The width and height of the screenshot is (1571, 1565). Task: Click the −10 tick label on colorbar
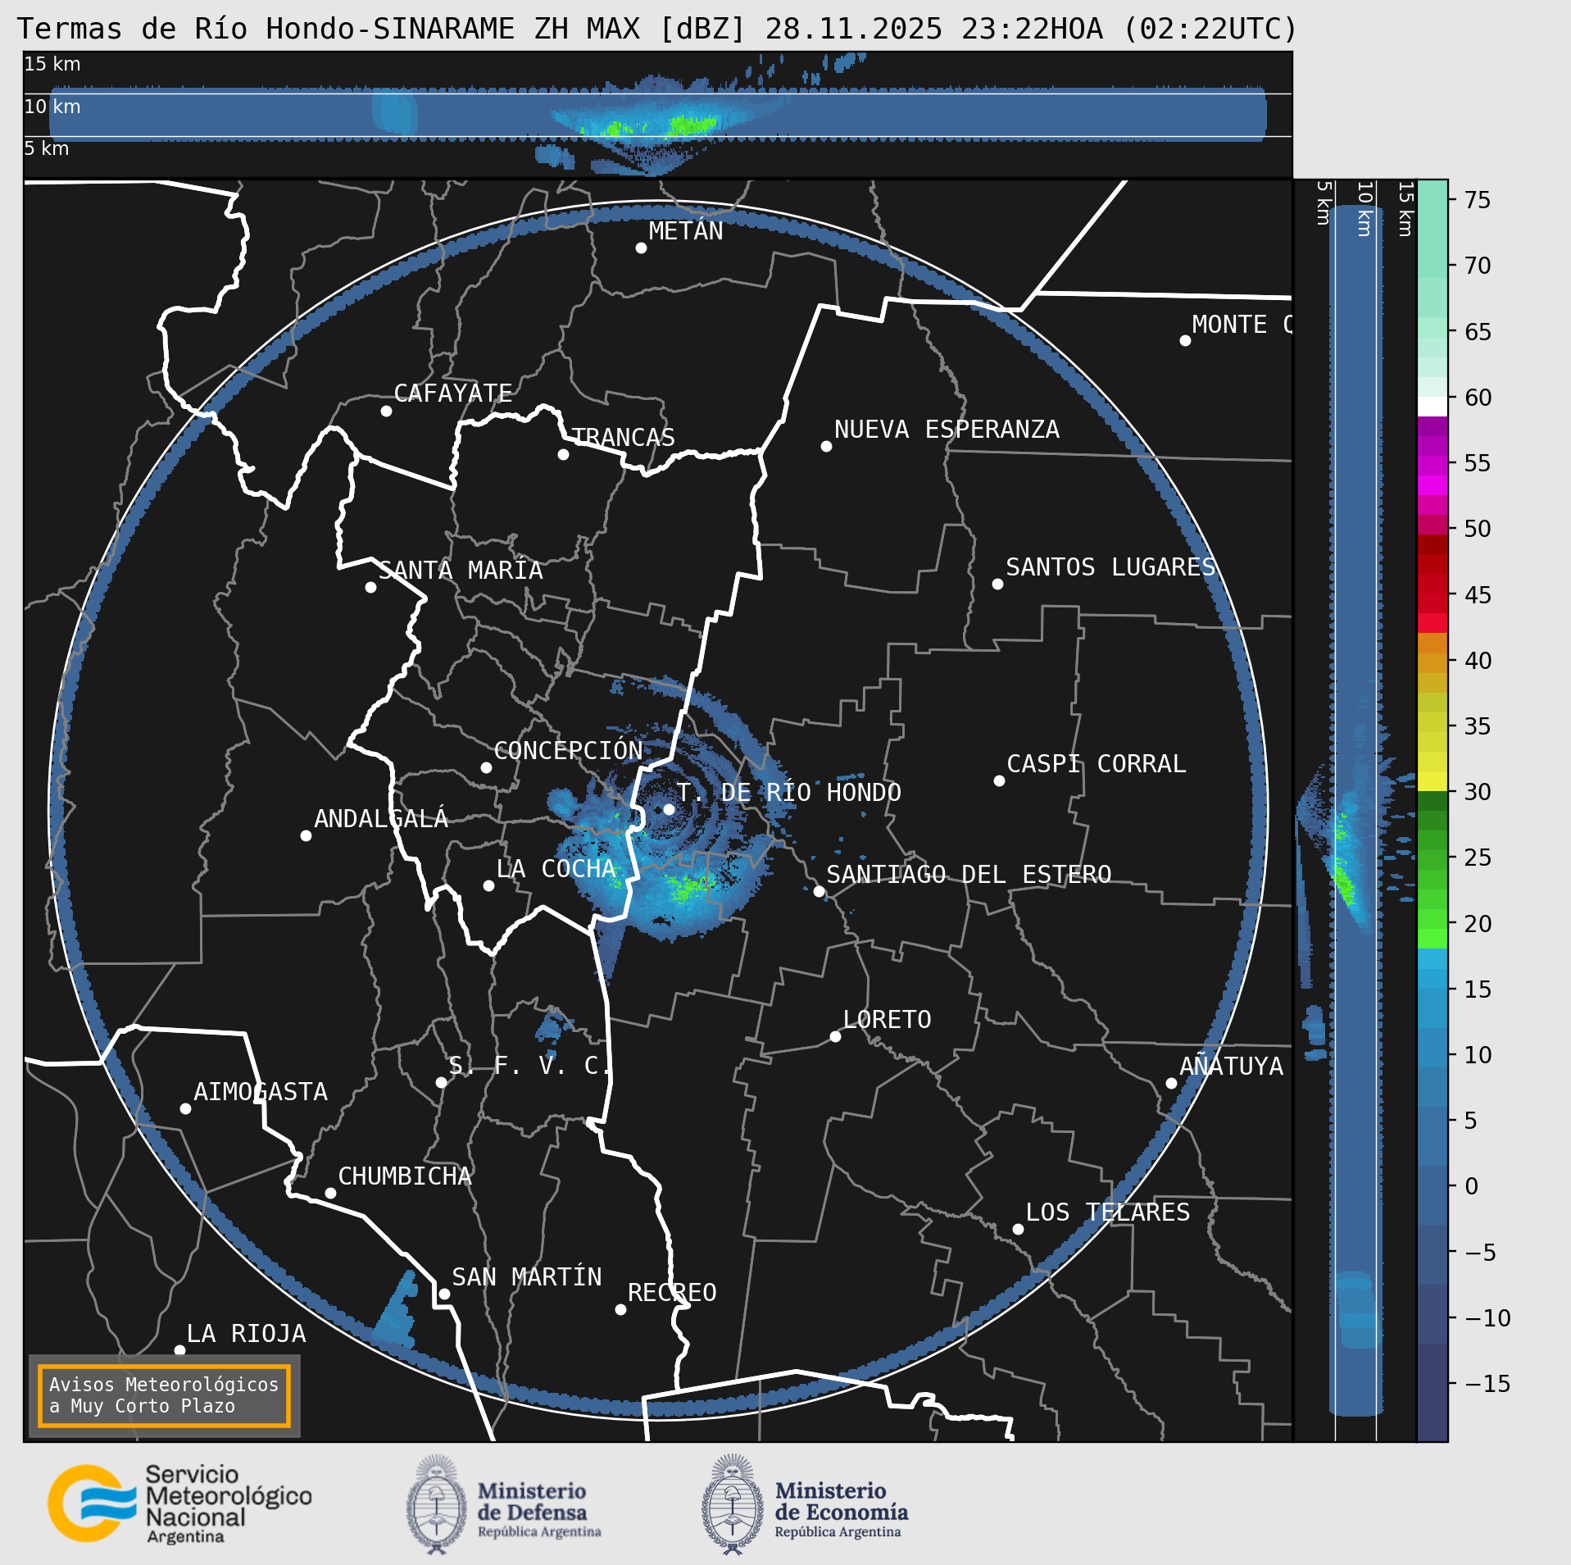point(1487,1318)
